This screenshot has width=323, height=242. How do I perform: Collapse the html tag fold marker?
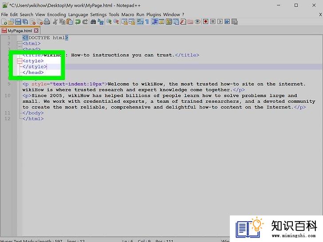(x=20, y=43)
